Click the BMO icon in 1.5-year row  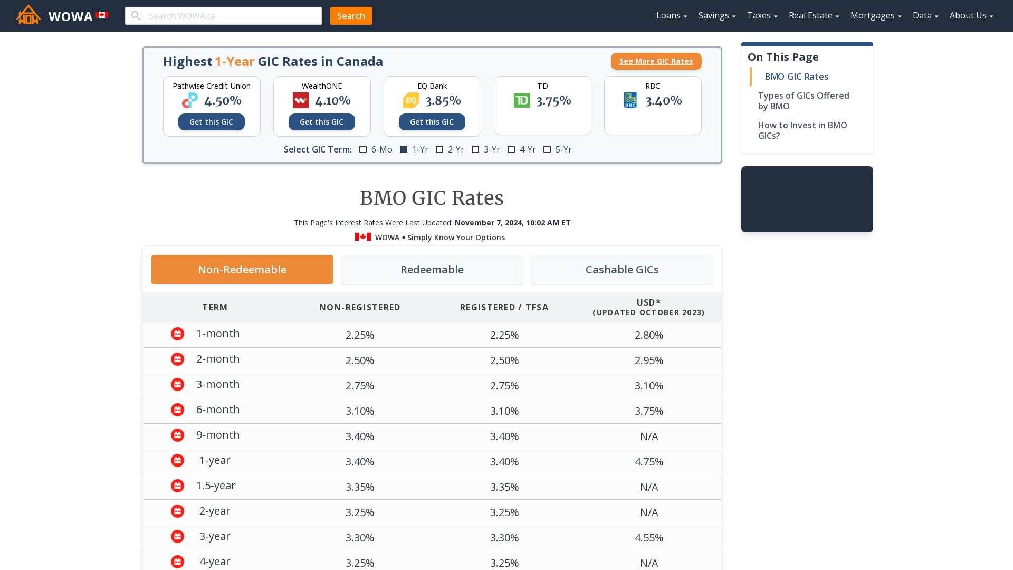click(x=177, y=486)
